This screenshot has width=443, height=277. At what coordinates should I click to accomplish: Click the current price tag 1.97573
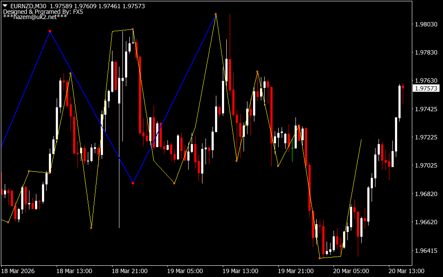coord(426,88)
